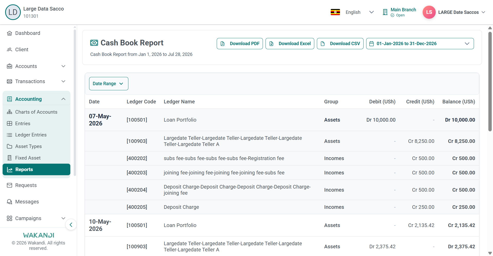Select Charts of Accounts in sidebar
This screenshot has height=256, width=493.
click(x=36, y=112)
